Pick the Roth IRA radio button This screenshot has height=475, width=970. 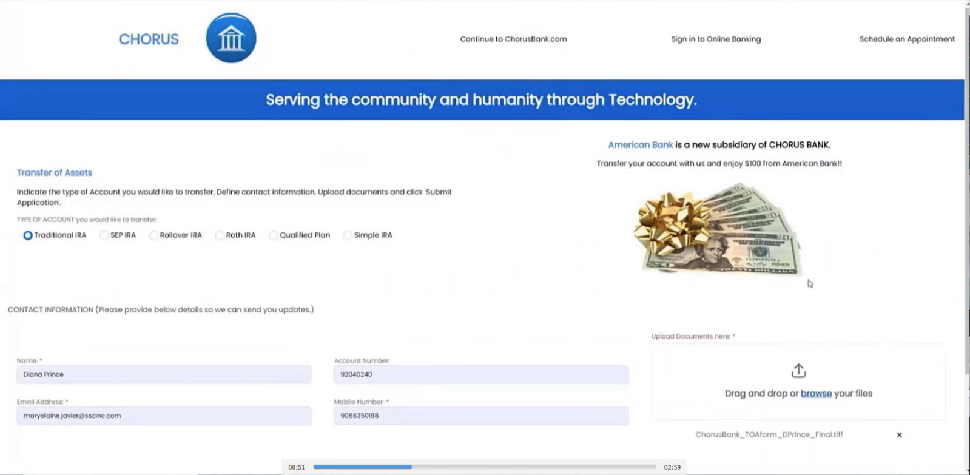point(220,235)
